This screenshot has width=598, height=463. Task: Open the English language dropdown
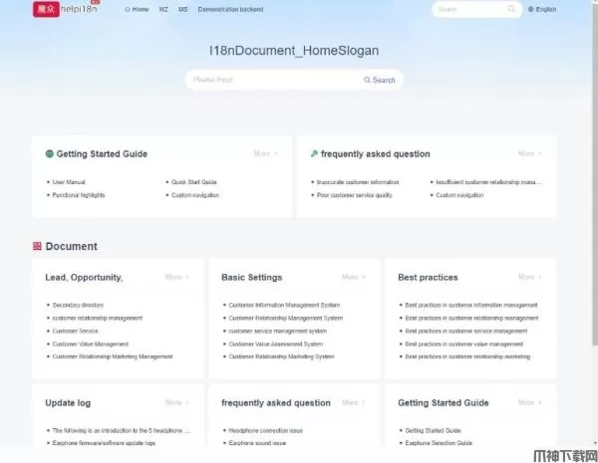pos(542,9)
